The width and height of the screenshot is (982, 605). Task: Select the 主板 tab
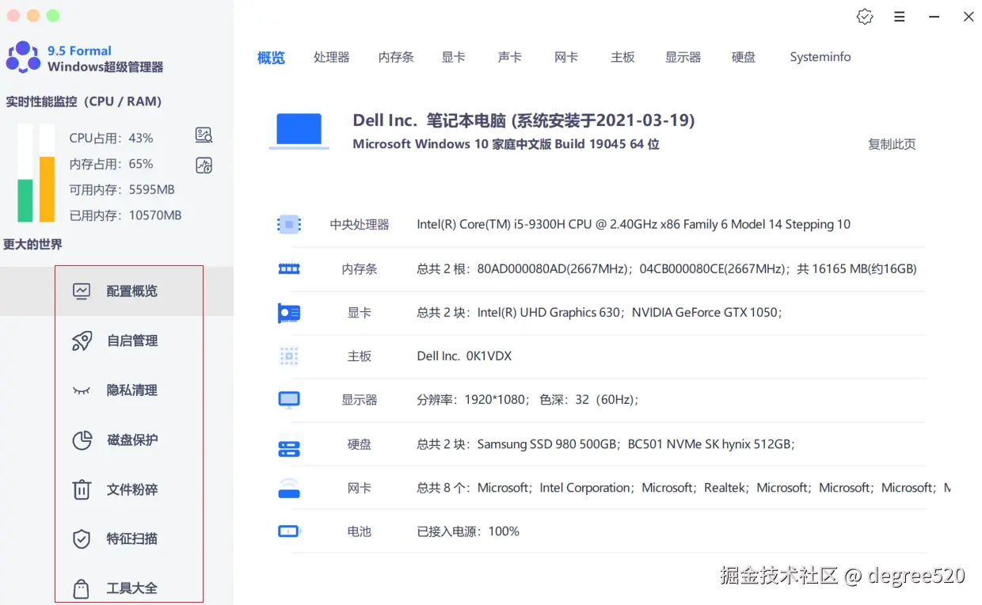(623, 57)
